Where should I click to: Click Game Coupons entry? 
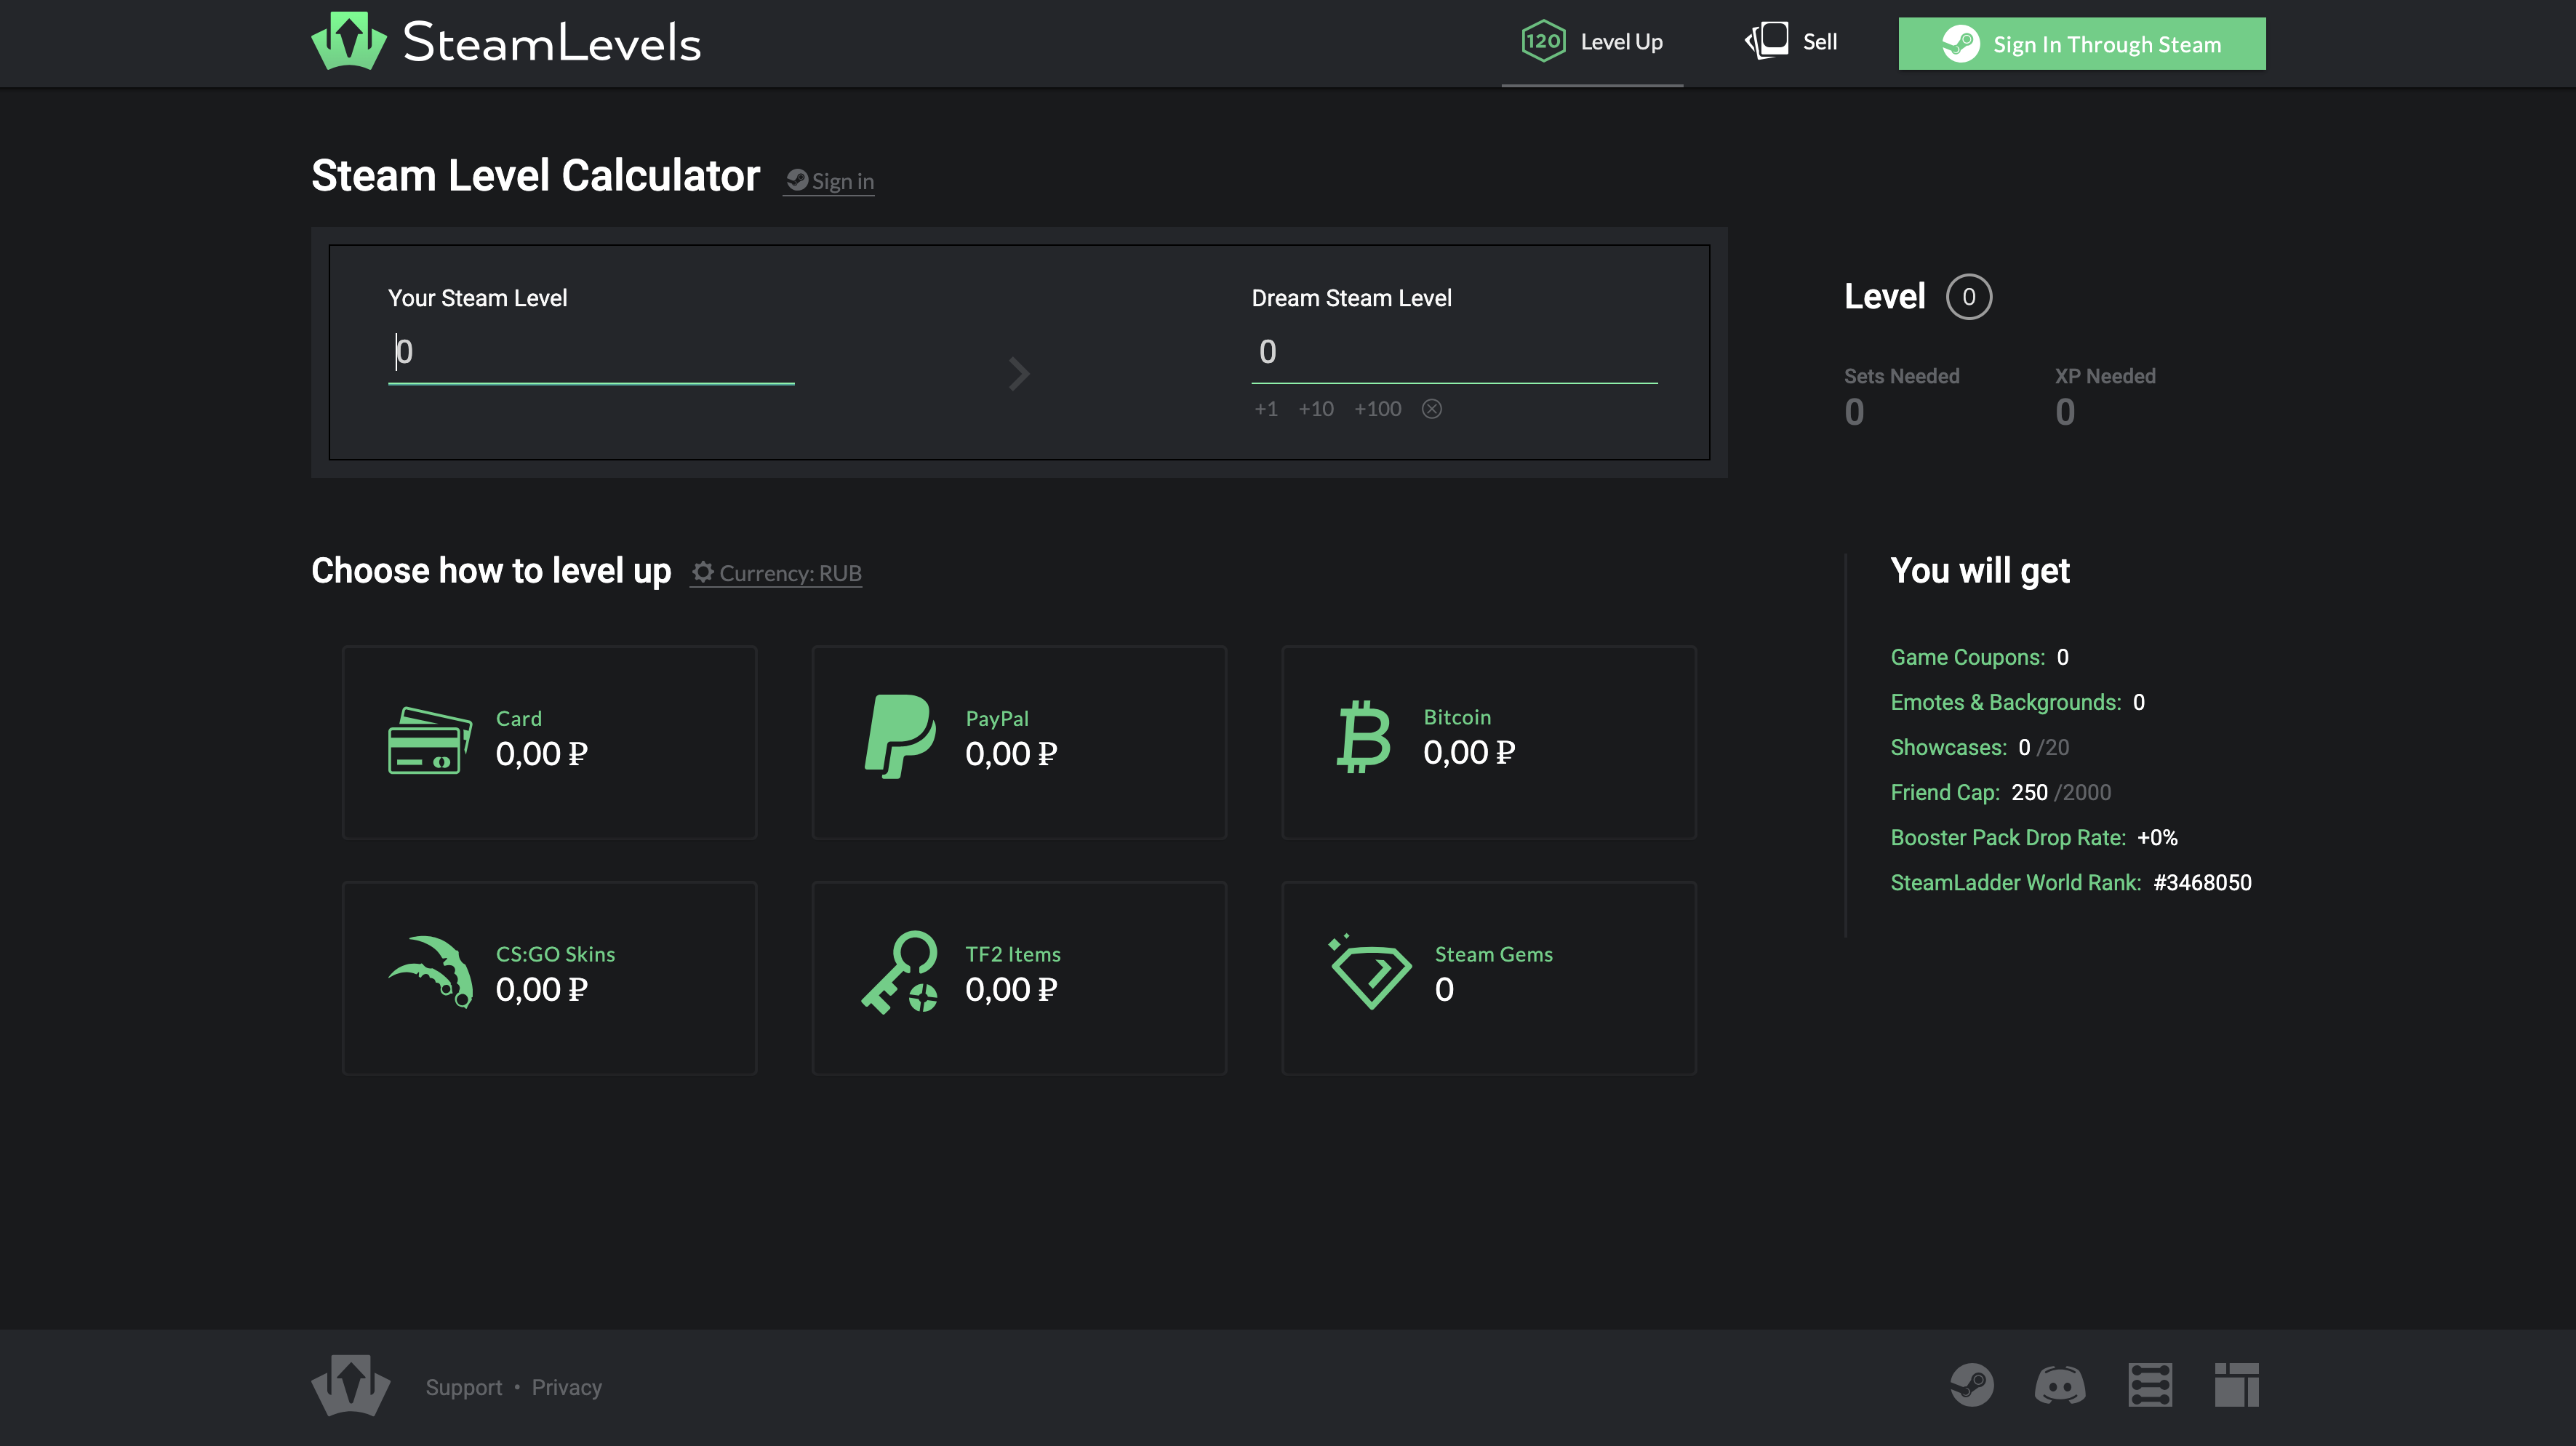(x=1979, y=657)
